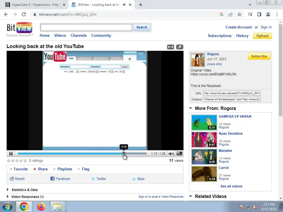Reload the BitView page
This screenshot has height=212, width=283.
click(x=24, y=14)
